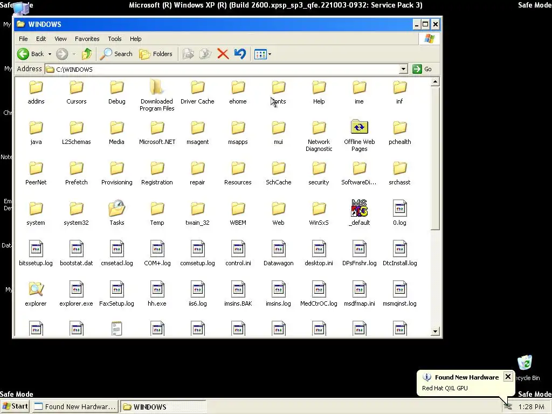Image resolution: width=552 pixels, height=414 pixels.
Task: Select the control.ini file
Action: pyautogui.click(x=238, y=254)
